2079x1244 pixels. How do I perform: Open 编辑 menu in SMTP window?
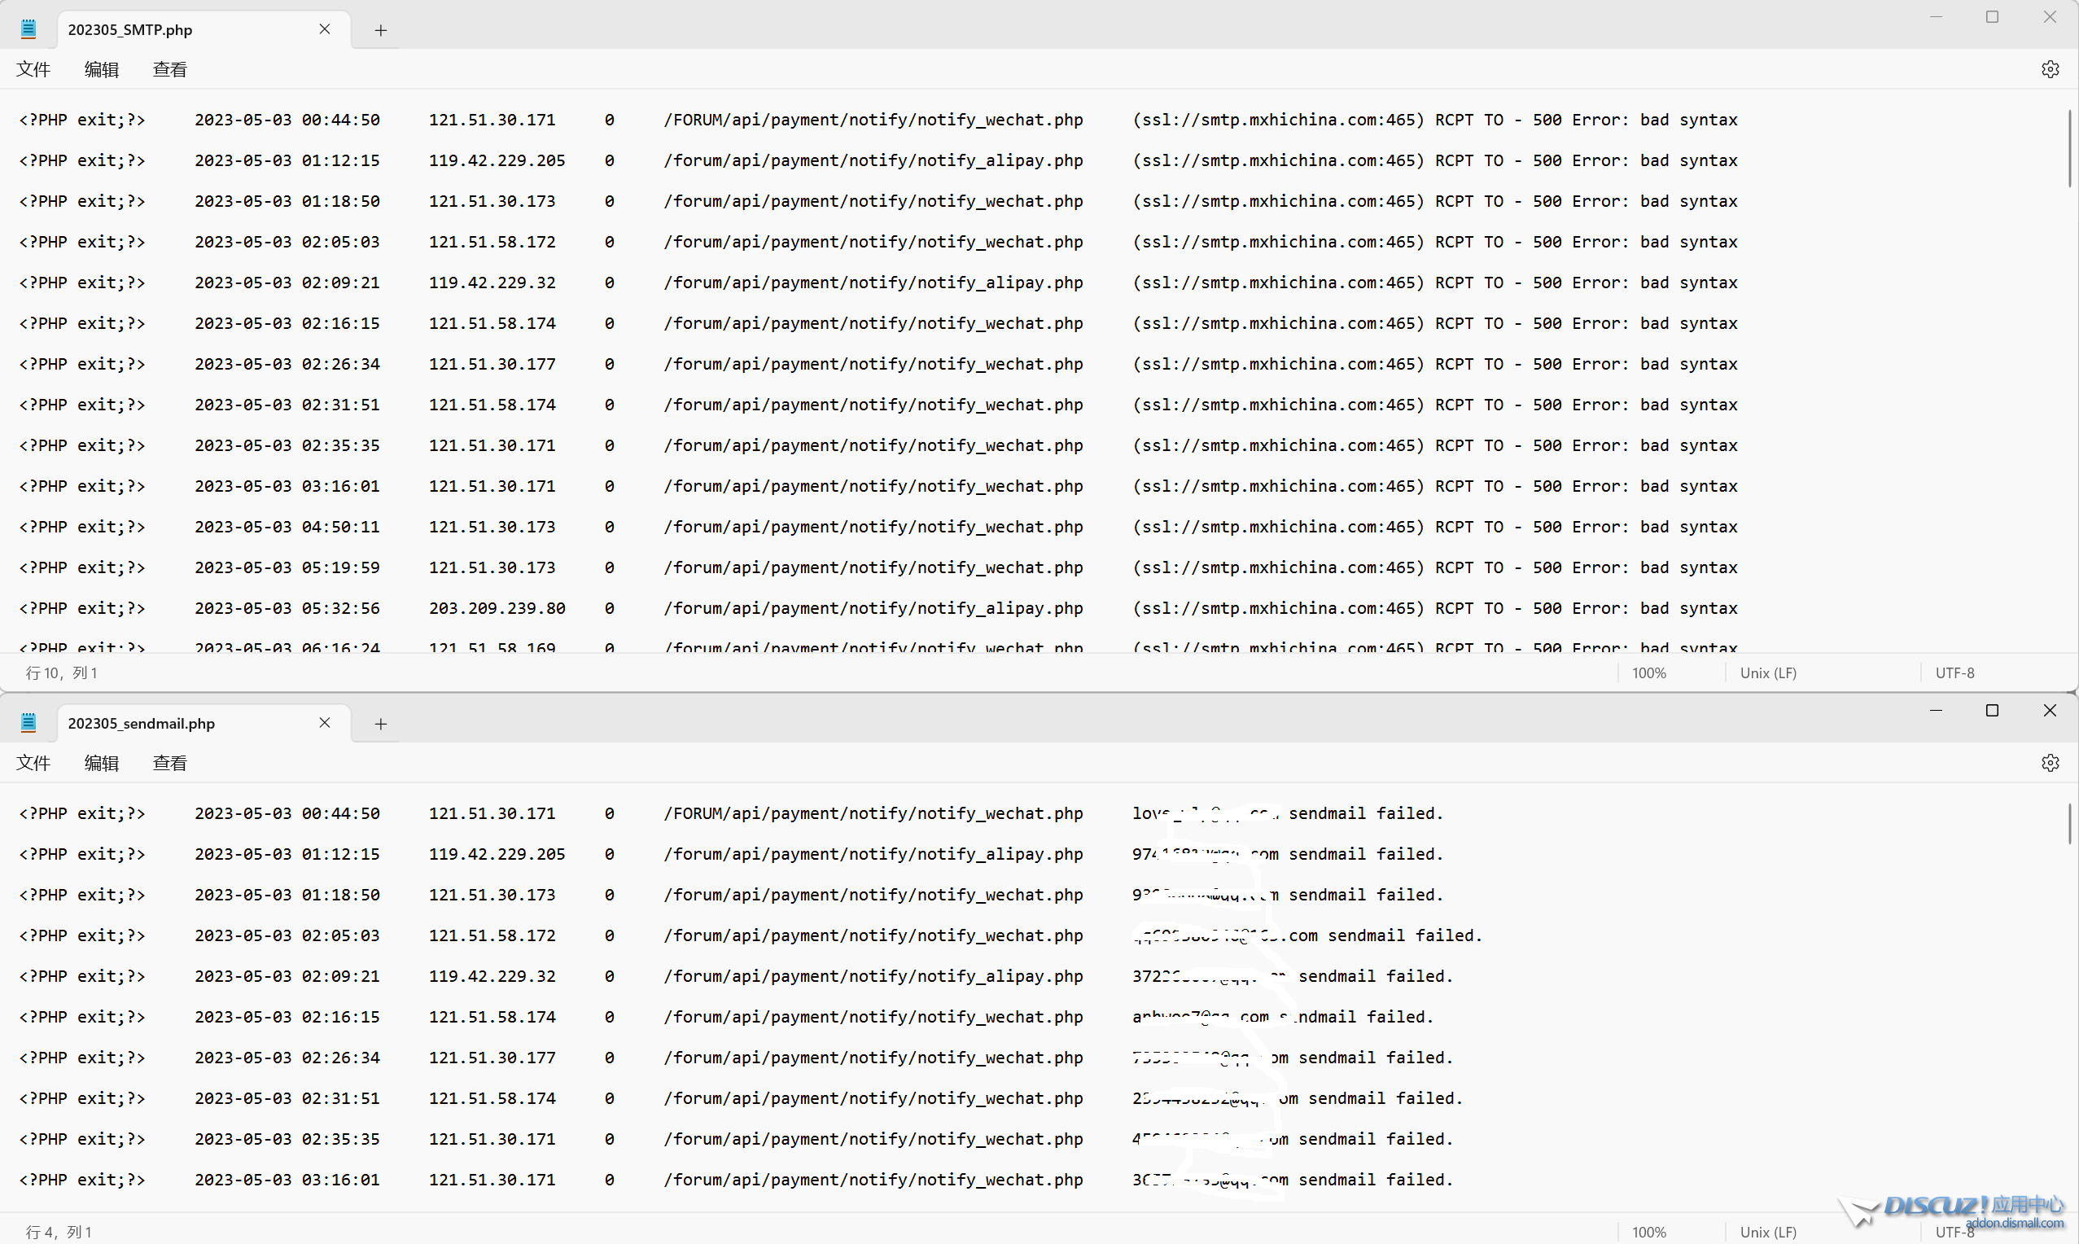pos(102,69)
